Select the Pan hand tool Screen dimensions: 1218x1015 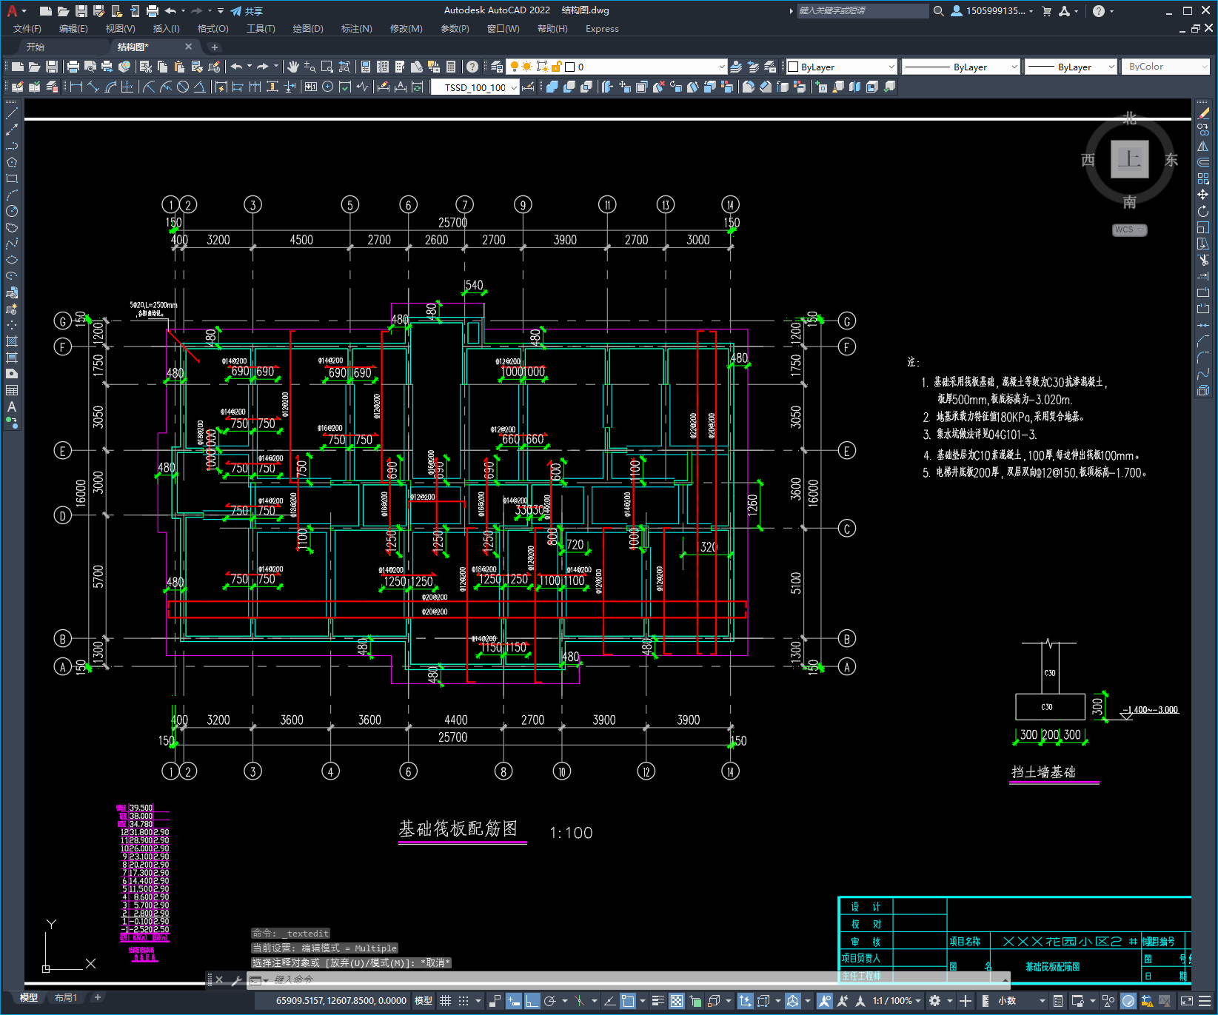(x=293, y=67)
